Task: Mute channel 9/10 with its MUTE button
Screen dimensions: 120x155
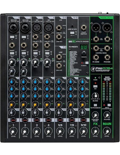Action: point(84,120)
